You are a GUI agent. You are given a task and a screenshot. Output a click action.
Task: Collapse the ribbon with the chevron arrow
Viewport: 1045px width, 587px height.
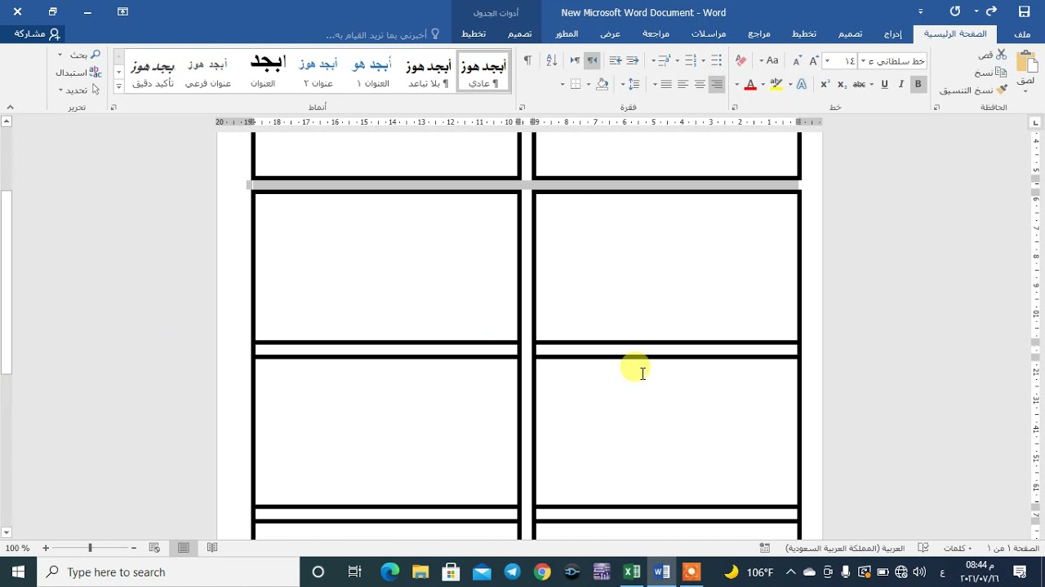click(10, 107)
